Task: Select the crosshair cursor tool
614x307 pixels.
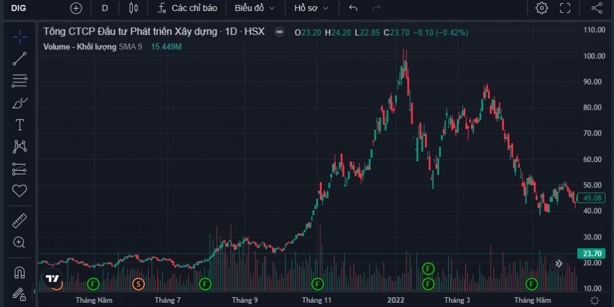Action: click(x=20, y=37)
